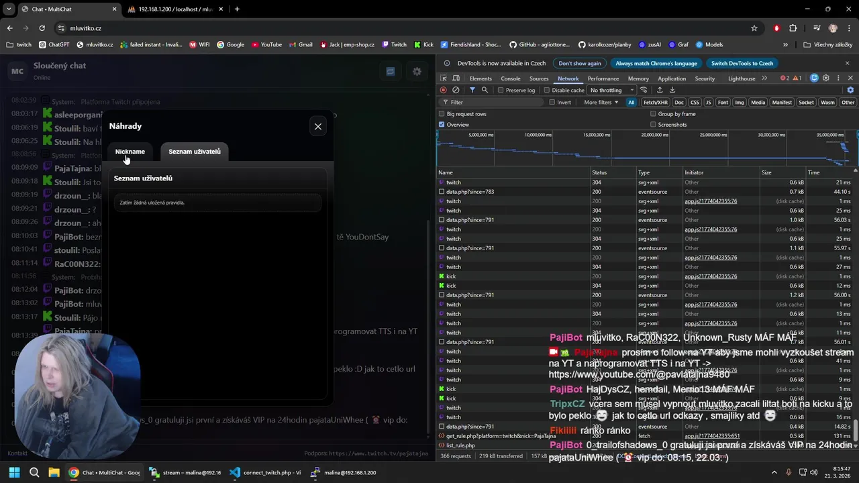Click Don't show again button
Screen dimensions: 859x483
tap(580, 63)
